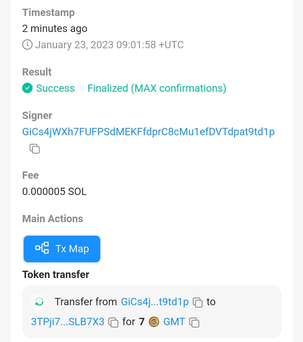This screenshot has width=303, height=342.
Task: Click the green Success checkmark icon
Action: (28, 88)
